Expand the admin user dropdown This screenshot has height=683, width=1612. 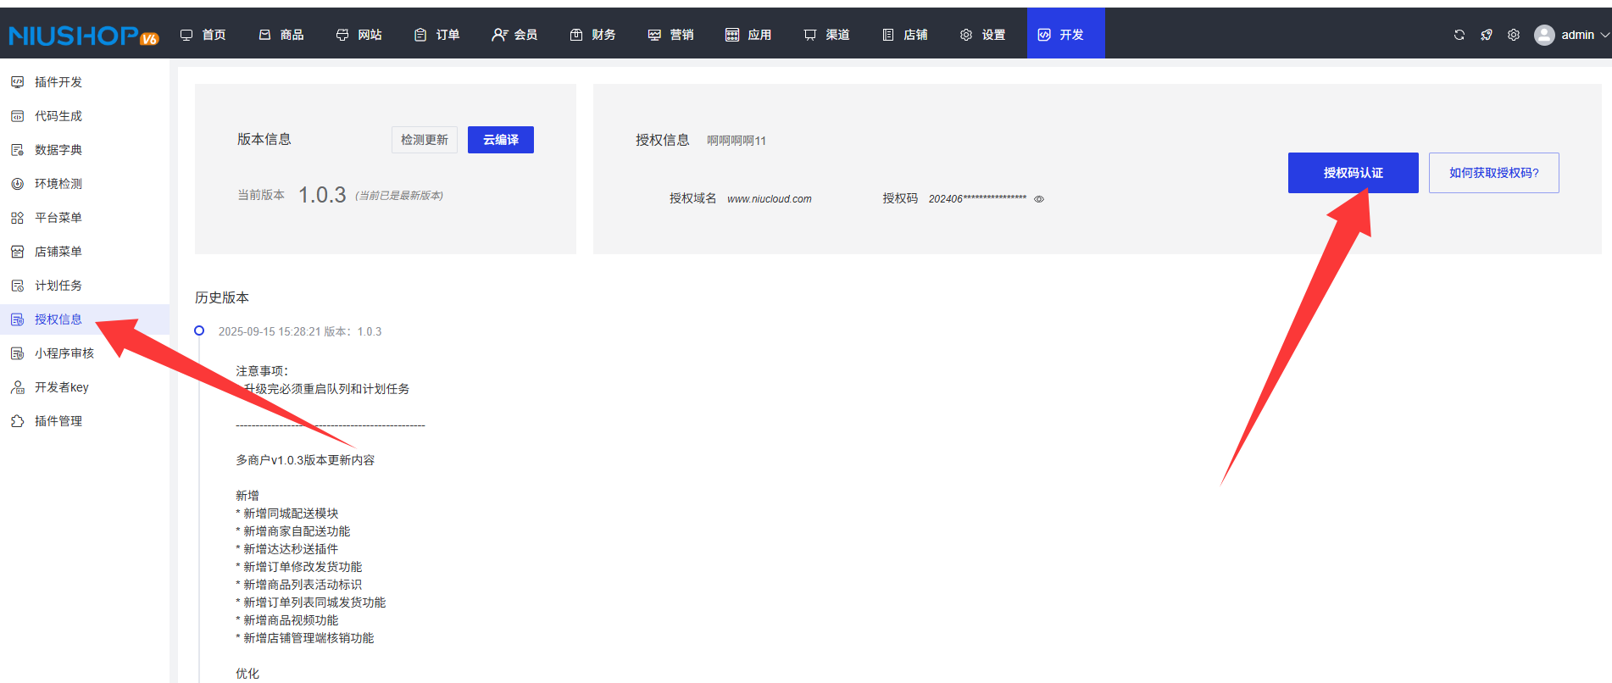tap(1572, 35)
